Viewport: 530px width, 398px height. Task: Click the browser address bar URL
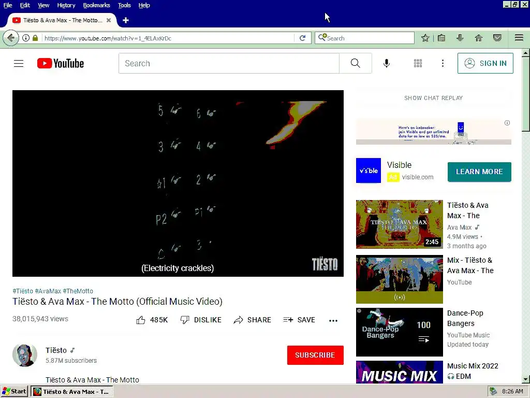pyautogui.click(x=168, y=38)
